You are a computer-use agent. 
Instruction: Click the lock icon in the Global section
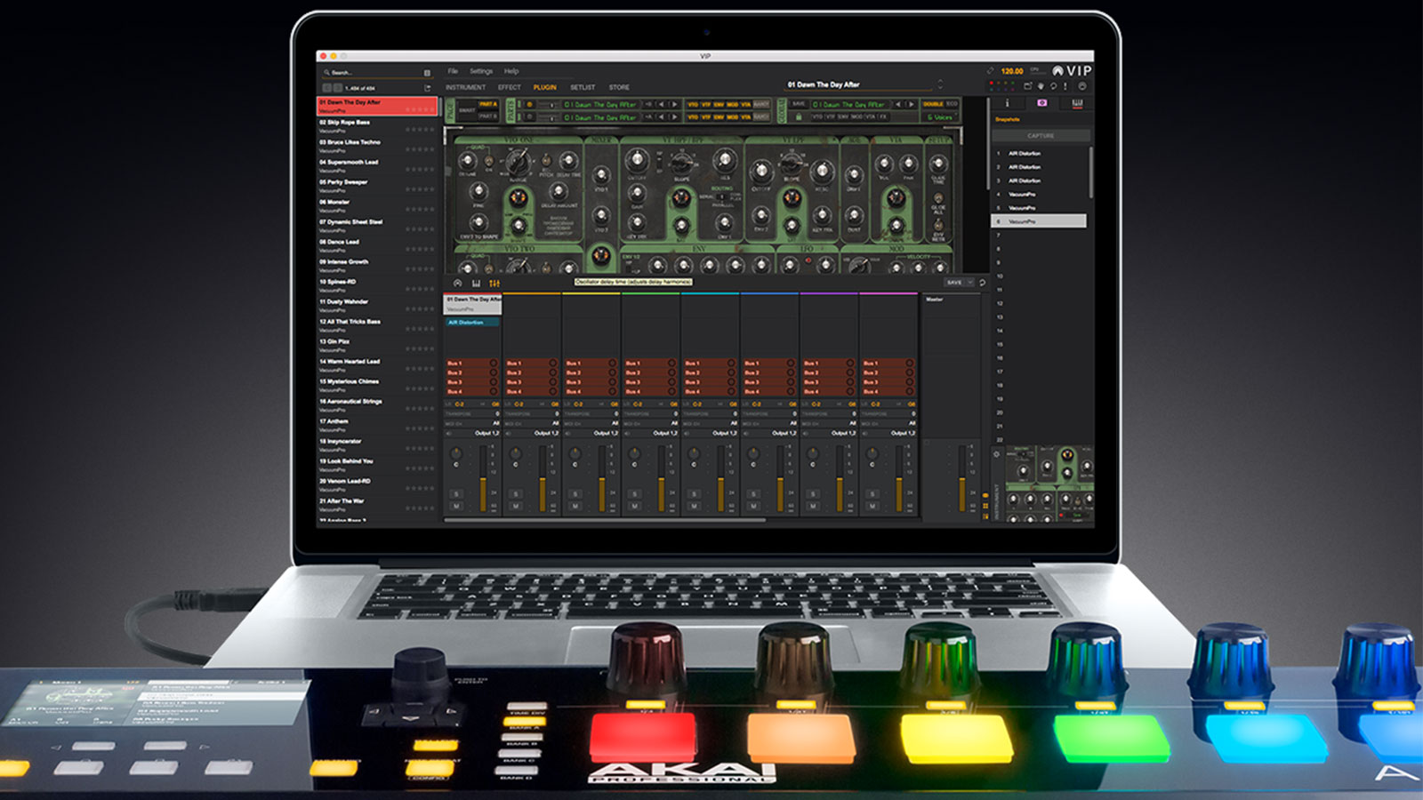(798, 116)
